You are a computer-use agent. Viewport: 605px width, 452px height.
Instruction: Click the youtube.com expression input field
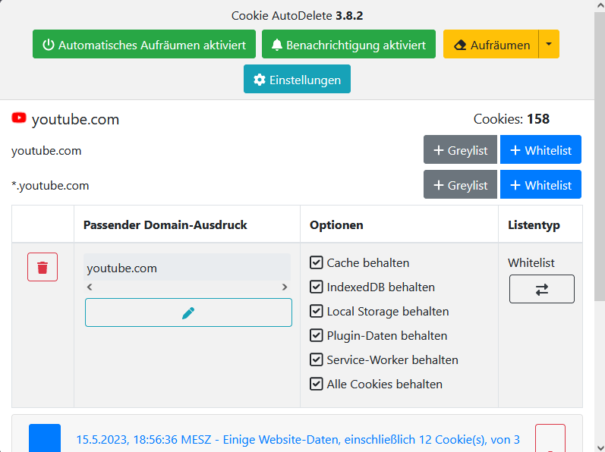(187, 268)
